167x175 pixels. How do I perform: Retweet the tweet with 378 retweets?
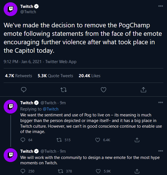point(60,171)
